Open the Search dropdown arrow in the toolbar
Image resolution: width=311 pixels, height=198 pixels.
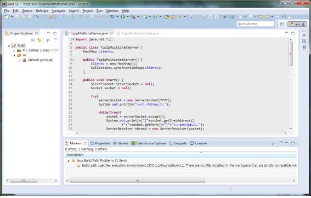tap(185, 17)
